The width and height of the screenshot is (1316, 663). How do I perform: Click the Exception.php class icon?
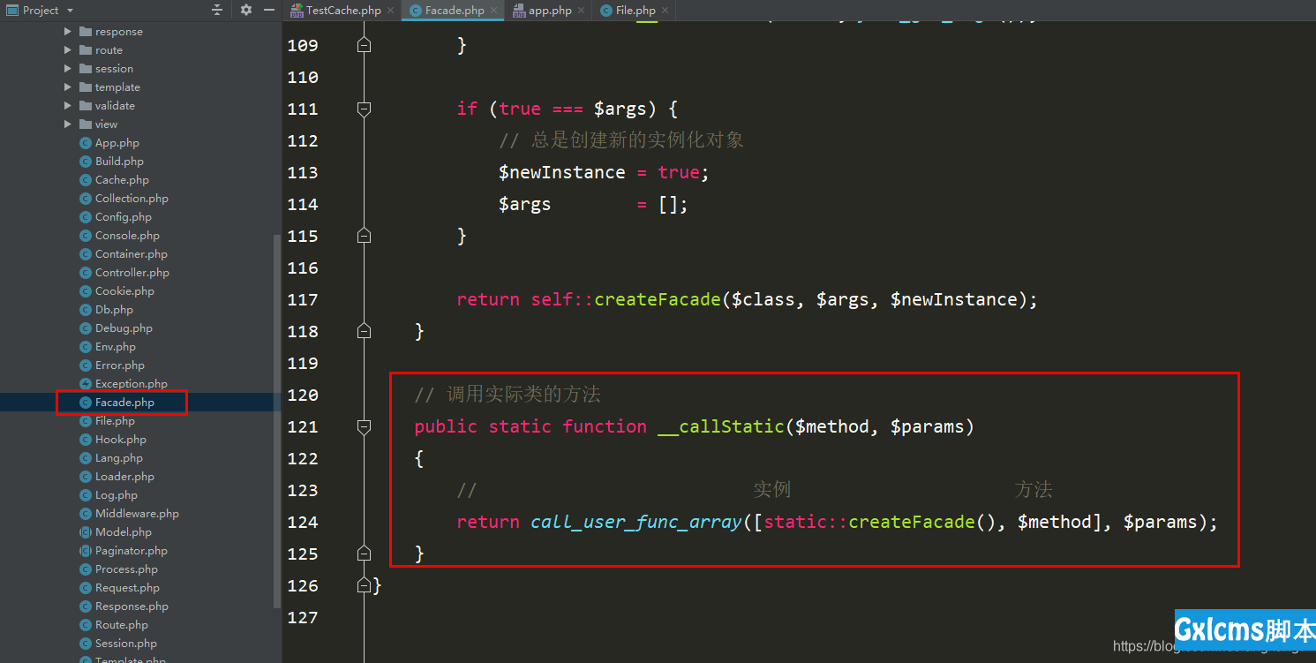click(x=86, y=384)
